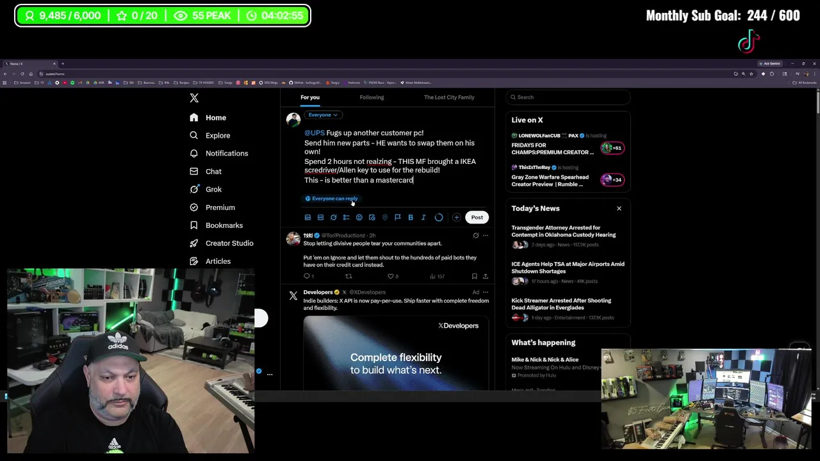Tag a location on the post

coord(384,218)
